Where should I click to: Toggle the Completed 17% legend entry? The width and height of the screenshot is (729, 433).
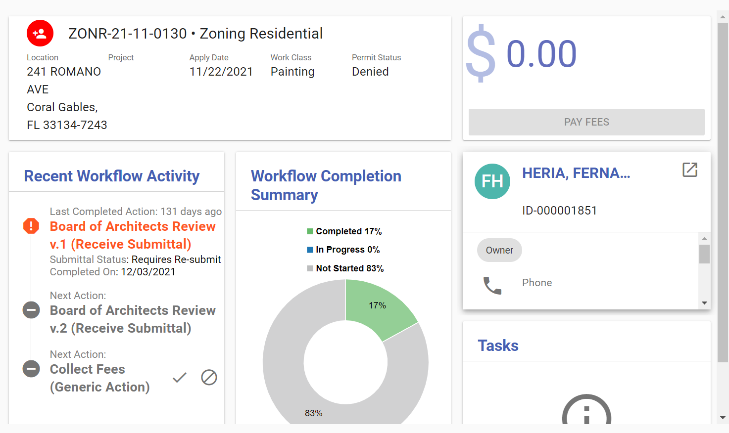coord(344,231)
